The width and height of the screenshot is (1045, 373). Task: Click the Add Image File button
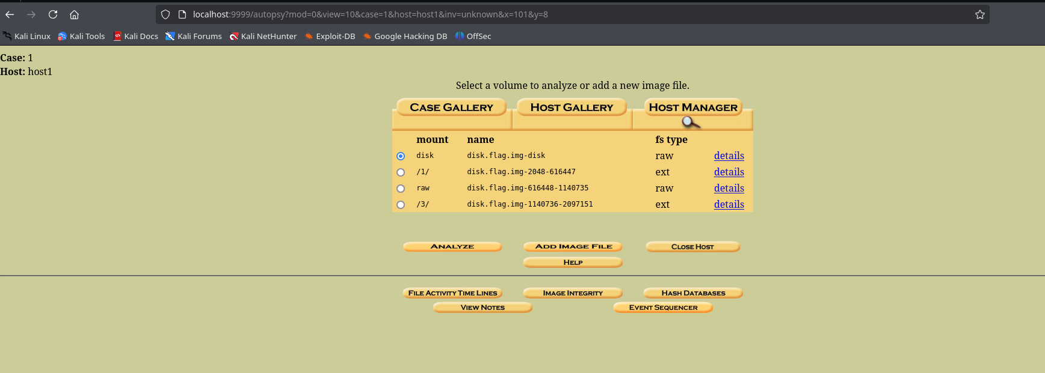click(573, 246)
